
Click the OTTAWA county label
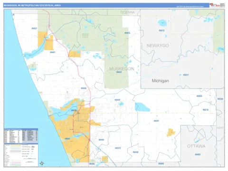[196, 146]
